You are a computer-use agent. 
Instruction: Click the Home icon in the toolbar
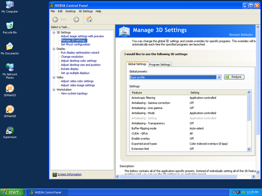pyautogui.click(x=89, y=19)
